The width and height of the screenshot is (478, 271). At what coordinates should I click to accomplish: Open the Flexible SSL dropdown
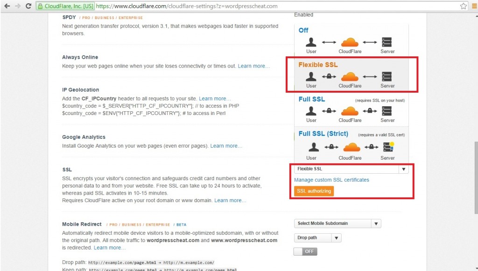351,169
